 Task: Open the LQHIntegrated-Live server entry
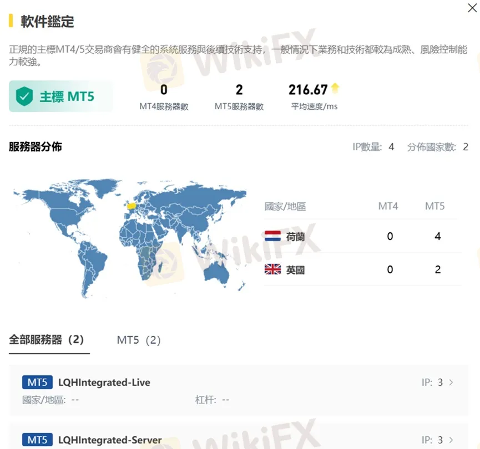pyautogui.click(x=104, y=382)
